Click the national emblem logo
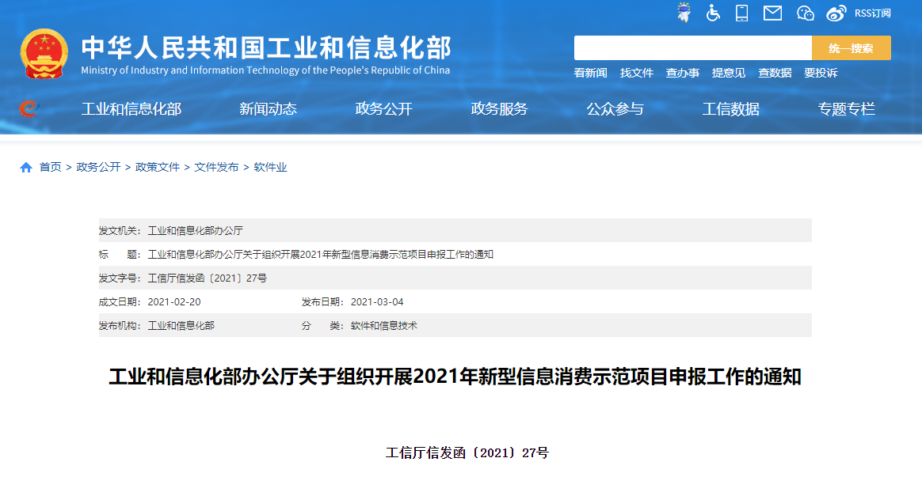The width and height of the screenshot is (922, 477). tap(44, 54)
